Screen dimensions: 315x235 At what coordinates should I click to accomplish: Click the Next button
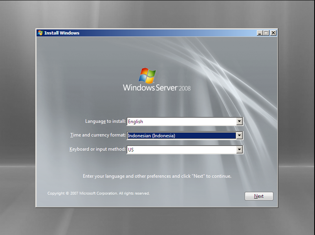(x=259, y=196)
